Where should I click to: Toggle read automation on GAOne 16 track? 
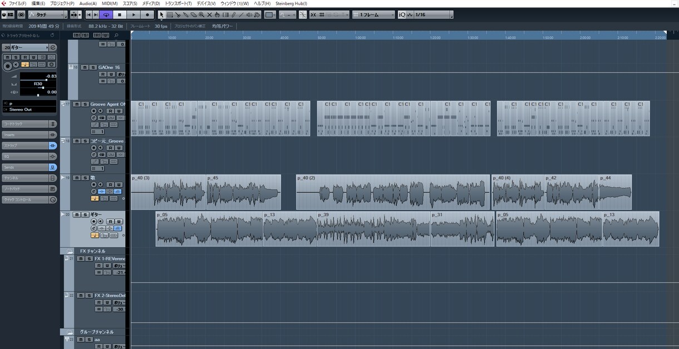[x=103, y=74]
